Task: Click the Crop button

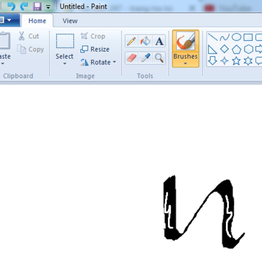Action: [x=93, y=36]
